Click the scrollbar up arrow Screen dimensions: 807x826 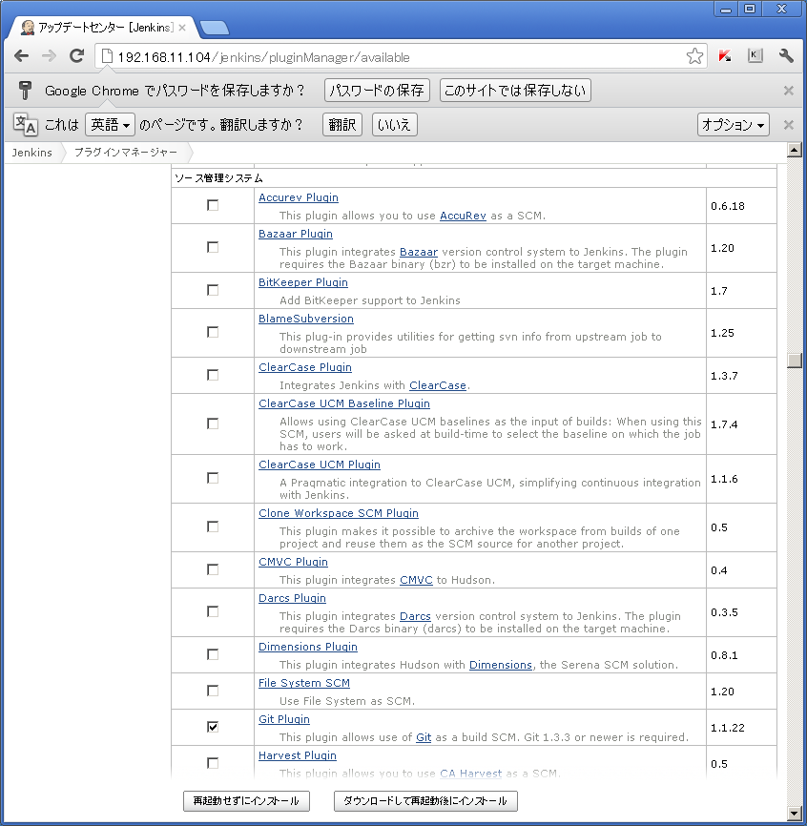[795, 150]
